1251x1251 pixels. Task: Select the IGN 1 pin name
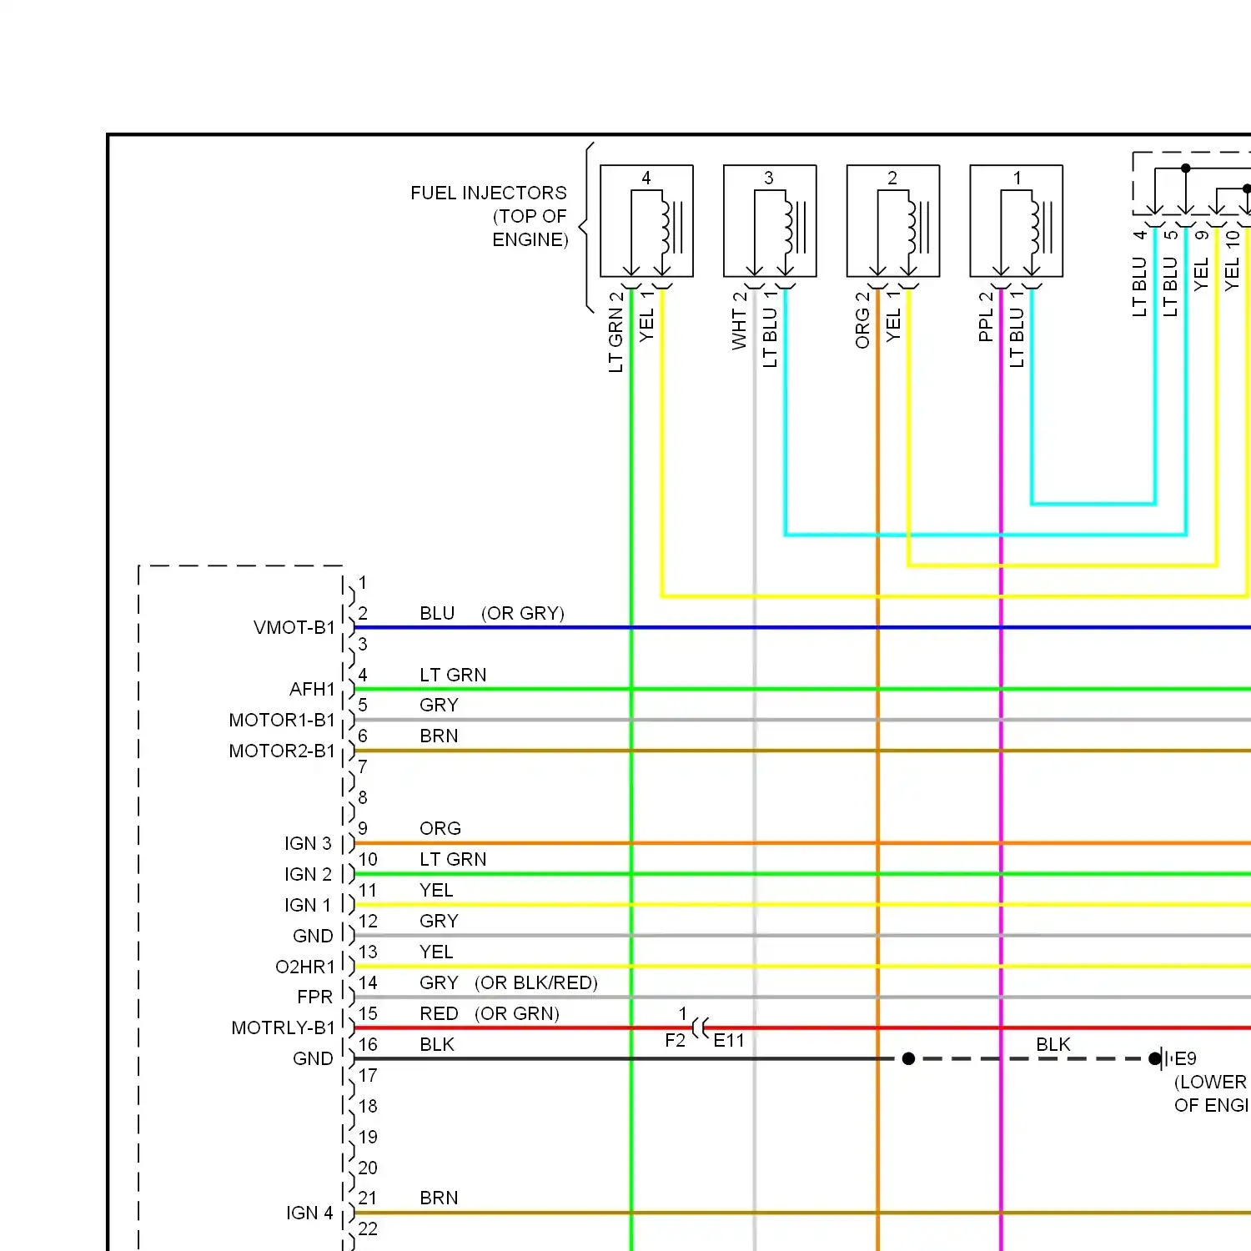point(309,905)
